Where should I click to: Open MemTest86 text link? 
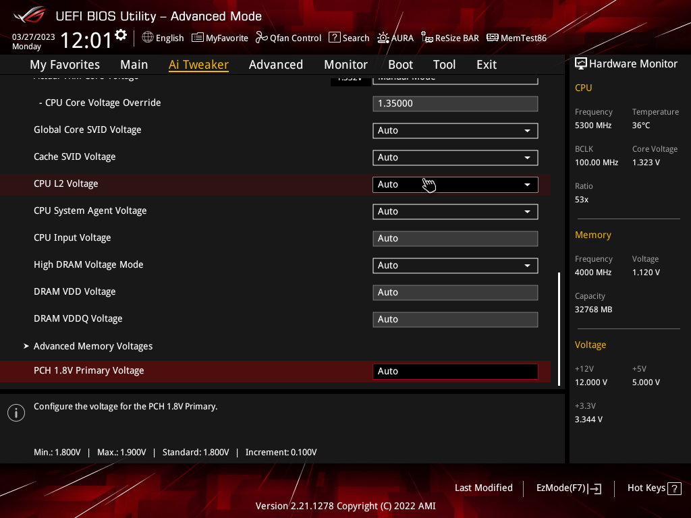coord(524,38)
